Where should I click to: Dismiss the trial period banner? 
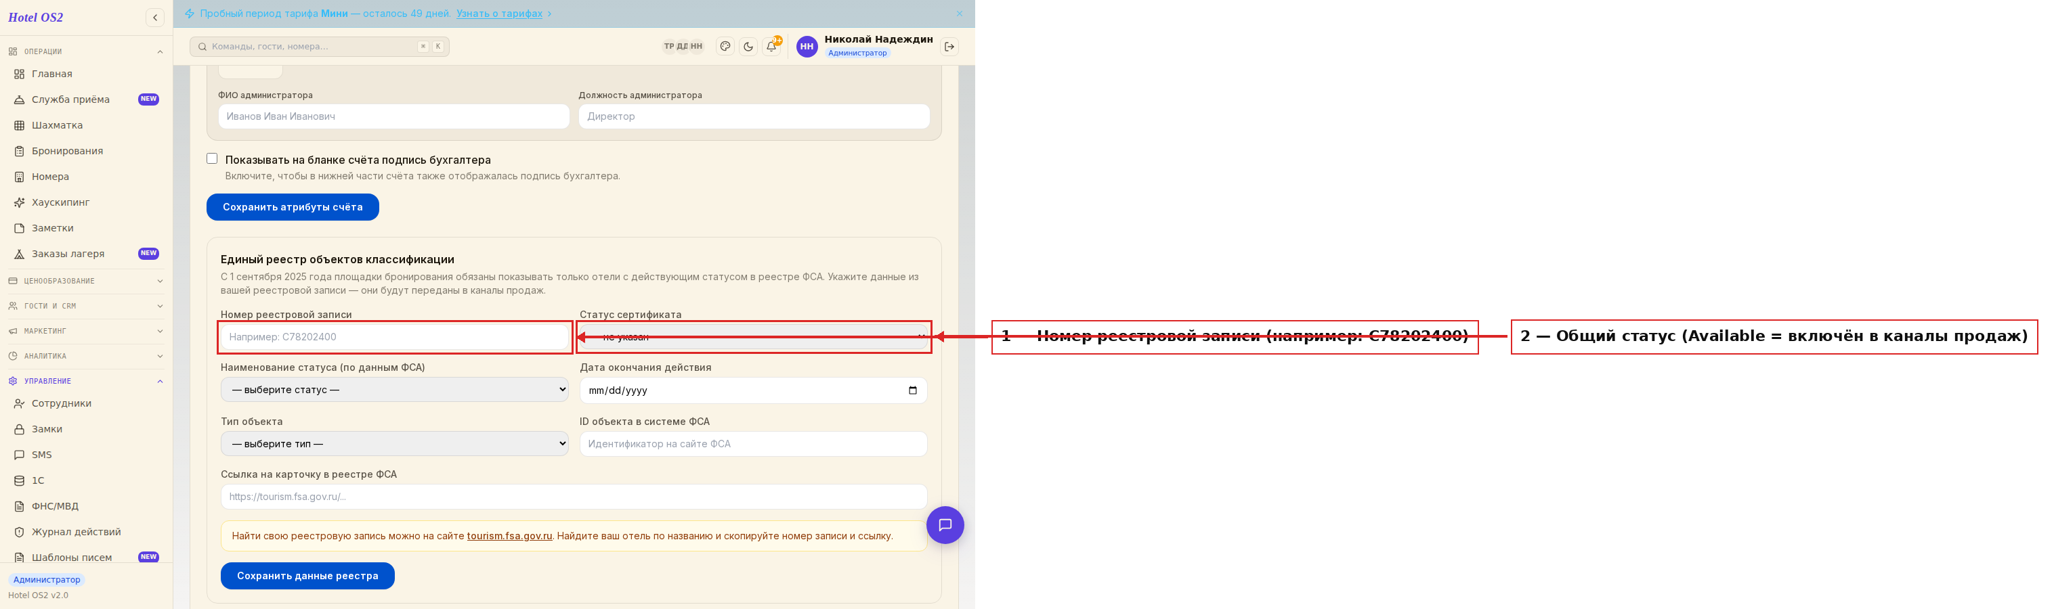click(x=959, y=14)
